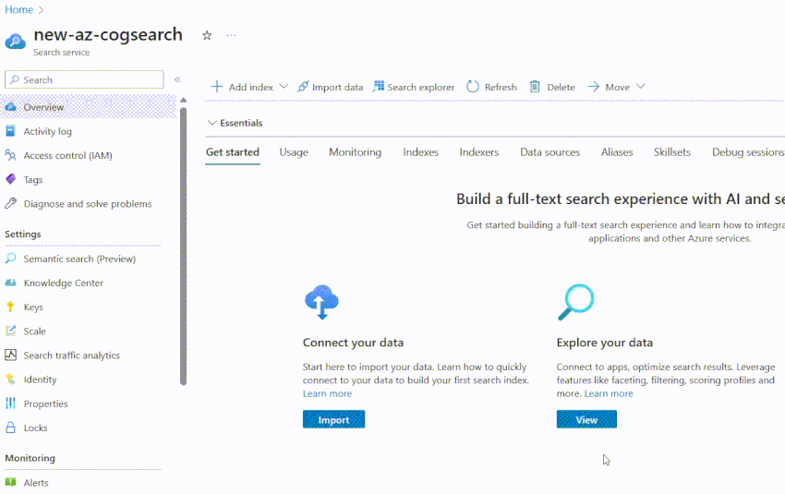Open the Data sources tab
Viewport: 785px width, 494px height.
(549, 152)
